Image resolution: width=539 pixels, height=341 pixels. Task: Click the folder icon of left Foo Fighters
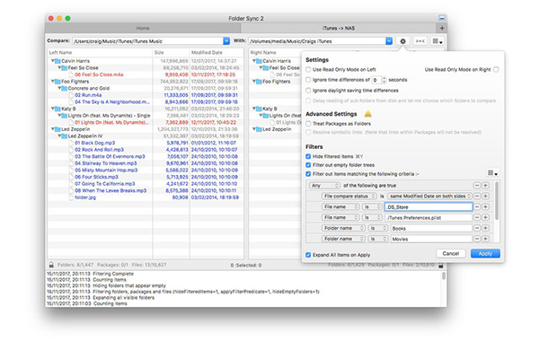pyautogui.click(x=57, y=82)
